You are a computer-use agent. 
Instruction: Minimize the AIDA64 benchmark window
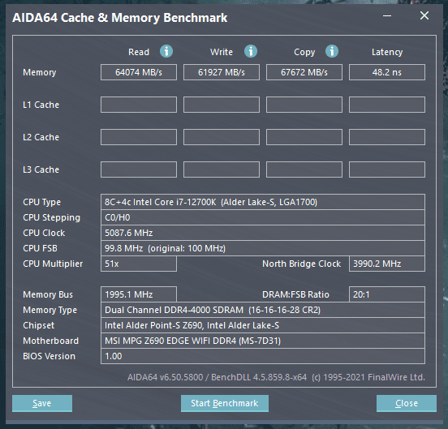387,16
